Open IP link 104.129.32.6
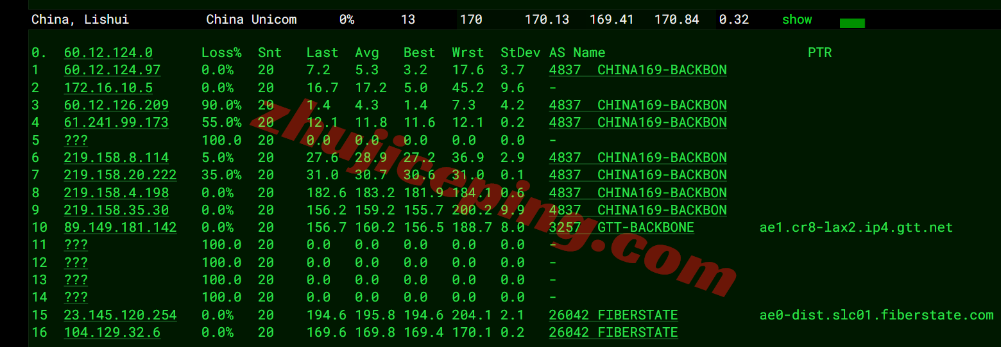The height and width of the screenshot is (347, 1001). 112,332
